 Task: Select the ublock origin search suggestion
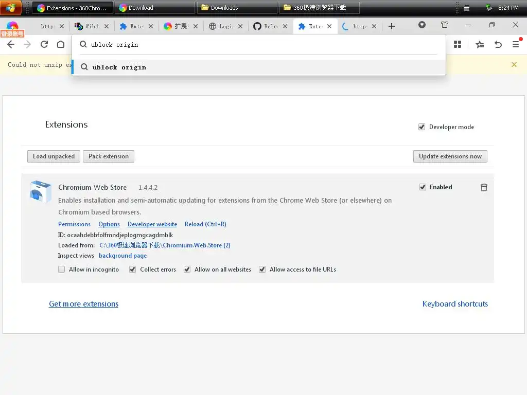(259, 67)
